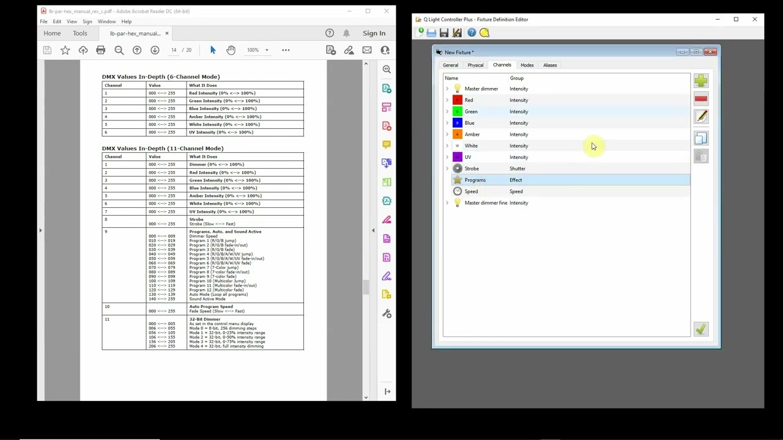The height and width of the screenshot is (440, 783).
Task: Open the Export PDF tool in the Acrobat sidebar
Action: click(x=387, y=89)
